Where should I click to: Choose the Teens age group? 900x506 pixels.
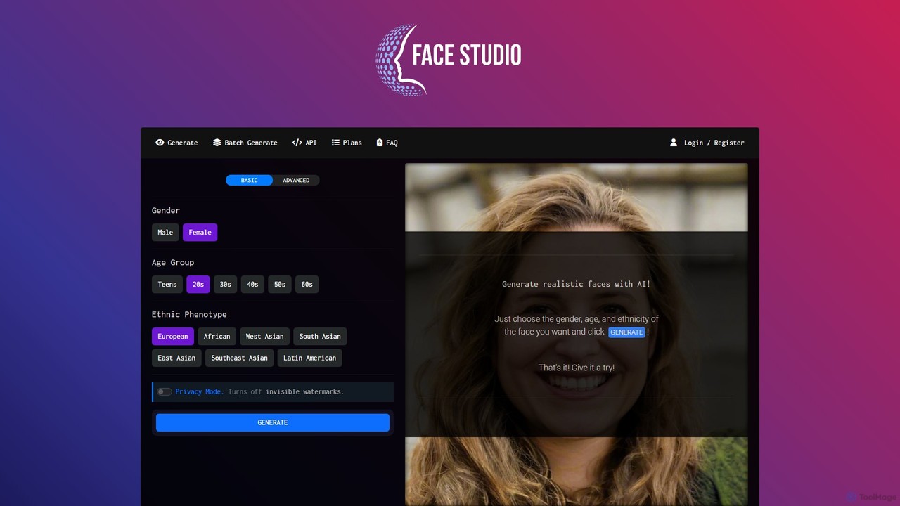(x=167, y=284)
